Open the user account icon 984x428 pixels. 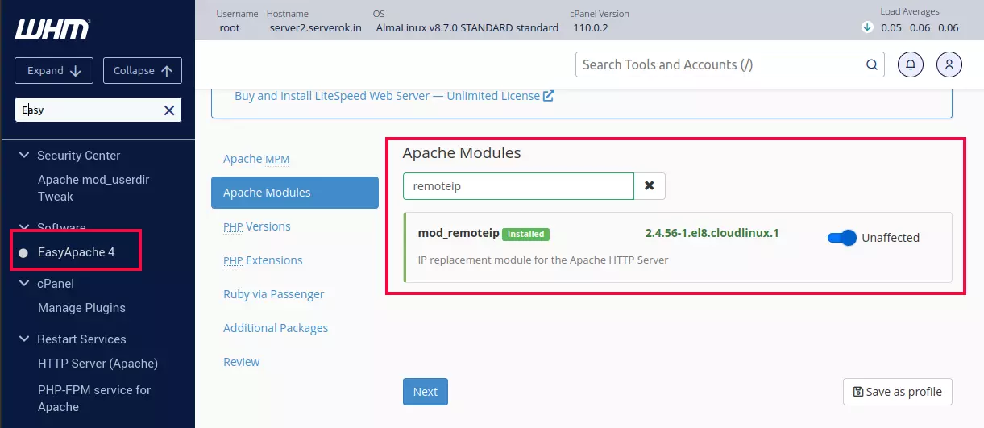pos(949,64)
